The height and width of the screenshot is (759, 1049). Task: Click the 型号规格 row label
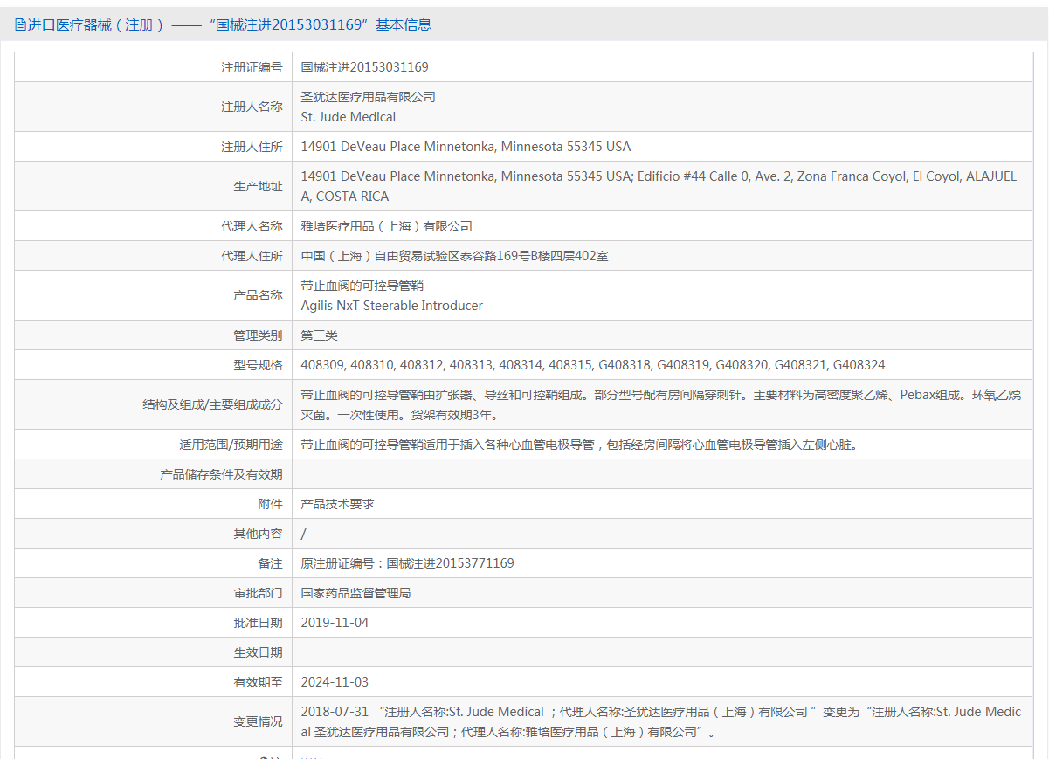[258, 365]
